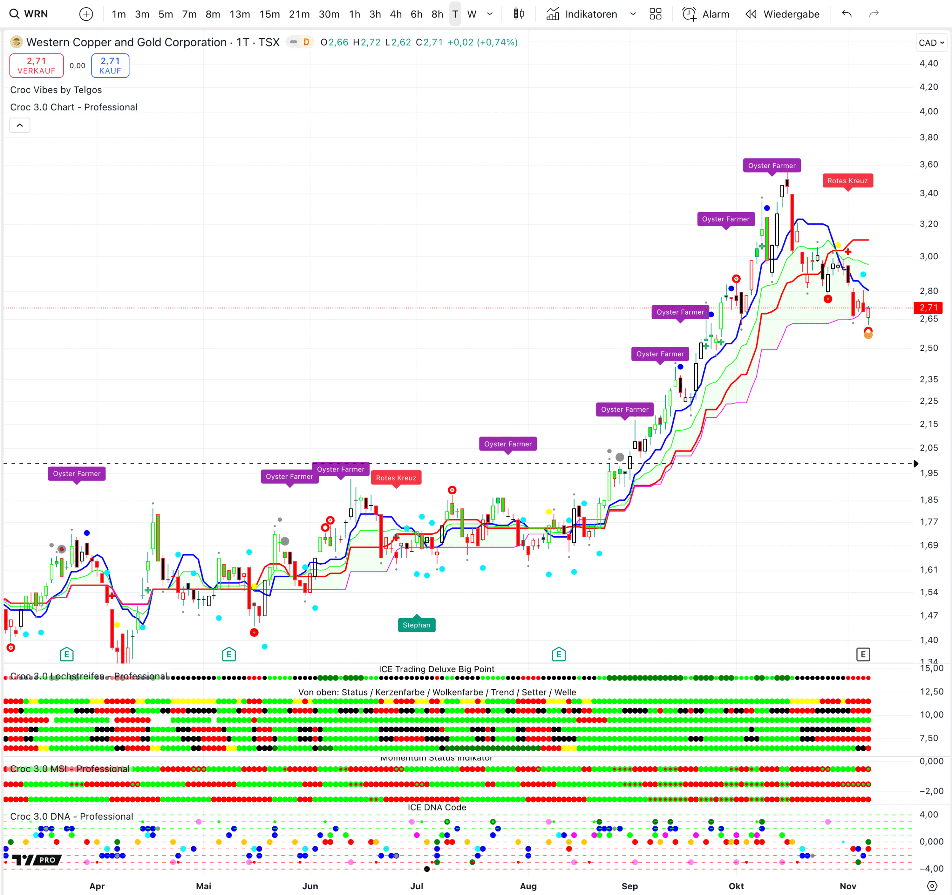Click the undo arrow icon
The width and height of the screenshot is (952, 895).
click(847, 14)
